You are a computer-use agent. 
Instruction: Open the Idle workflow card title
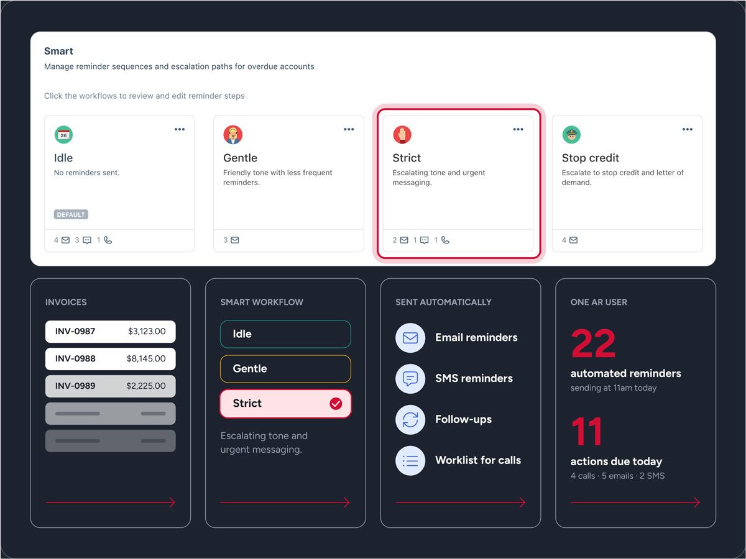[x=63, y=158]
